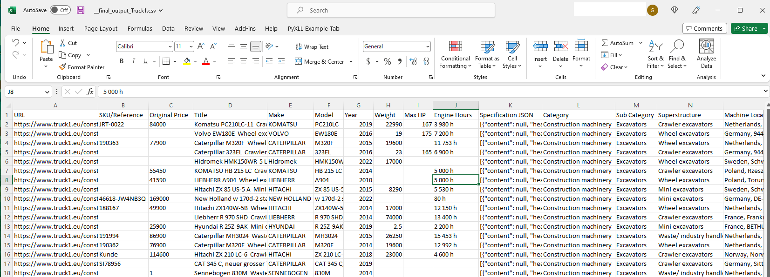Click the Increase Decimal icon
This screenshot has width=770, height=277.
[413, 61]
